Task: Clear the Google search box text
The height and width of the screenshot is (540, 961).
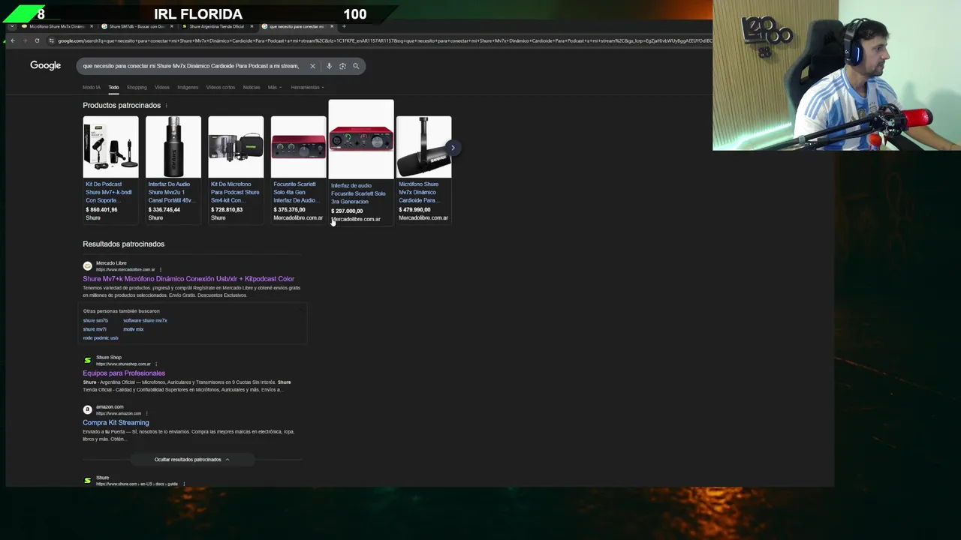Action: pos(312,66)
